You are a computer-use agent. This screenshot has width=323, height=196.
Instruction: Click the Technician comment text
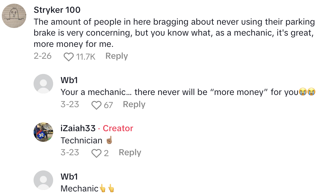[82, 140]
